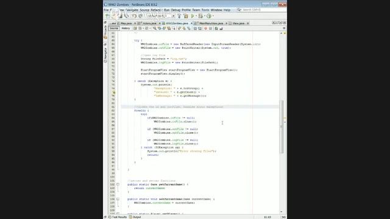Click the Uncomment icon in editor toolbar
Viewport: 390px width, 219px height.
[x=221, y=29]
